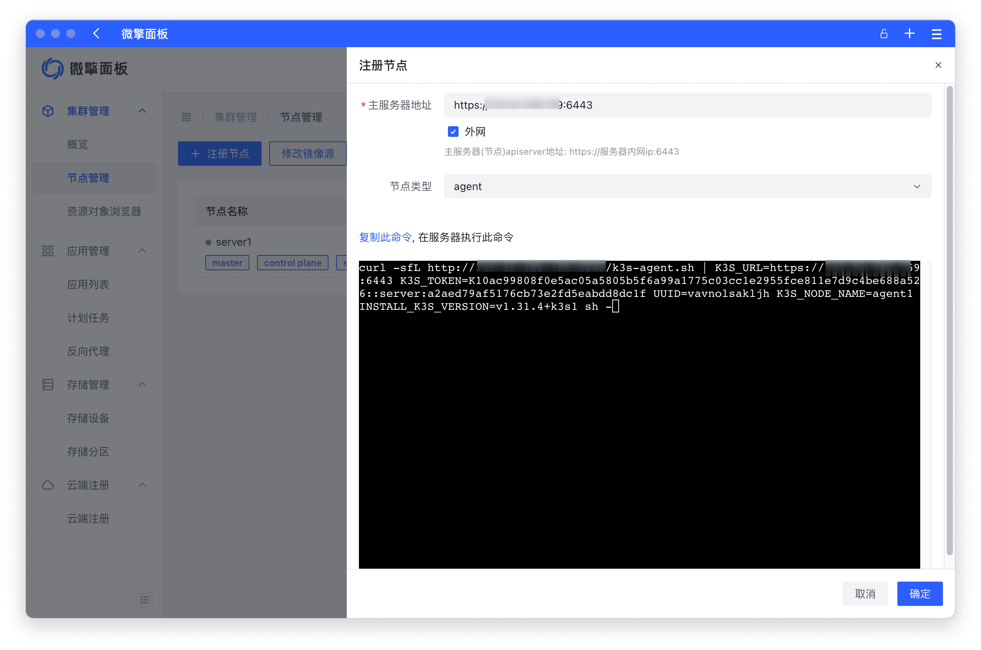Click the back arrow in title bar
The width and height of the screenshot is (981, 650).
[96, 33]
